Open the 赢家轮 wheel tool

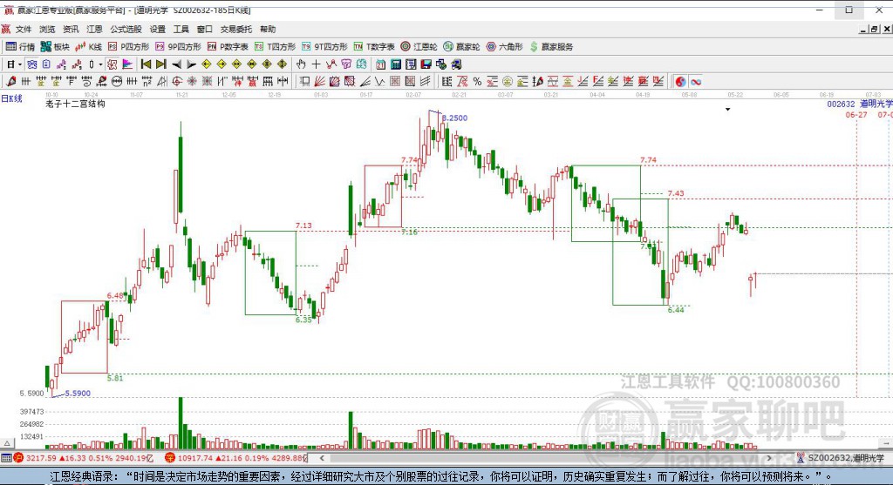462,47
